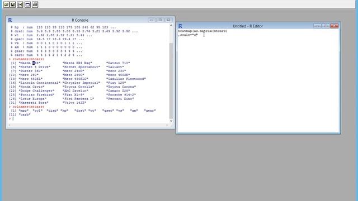
Task: Click "Toyota Corolla" in console output
Action: 78,87
